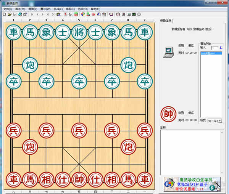Viewport: 229px width, 194px height.
Task: Click the Save disk icon in toolbar
Action: [15, 14]
